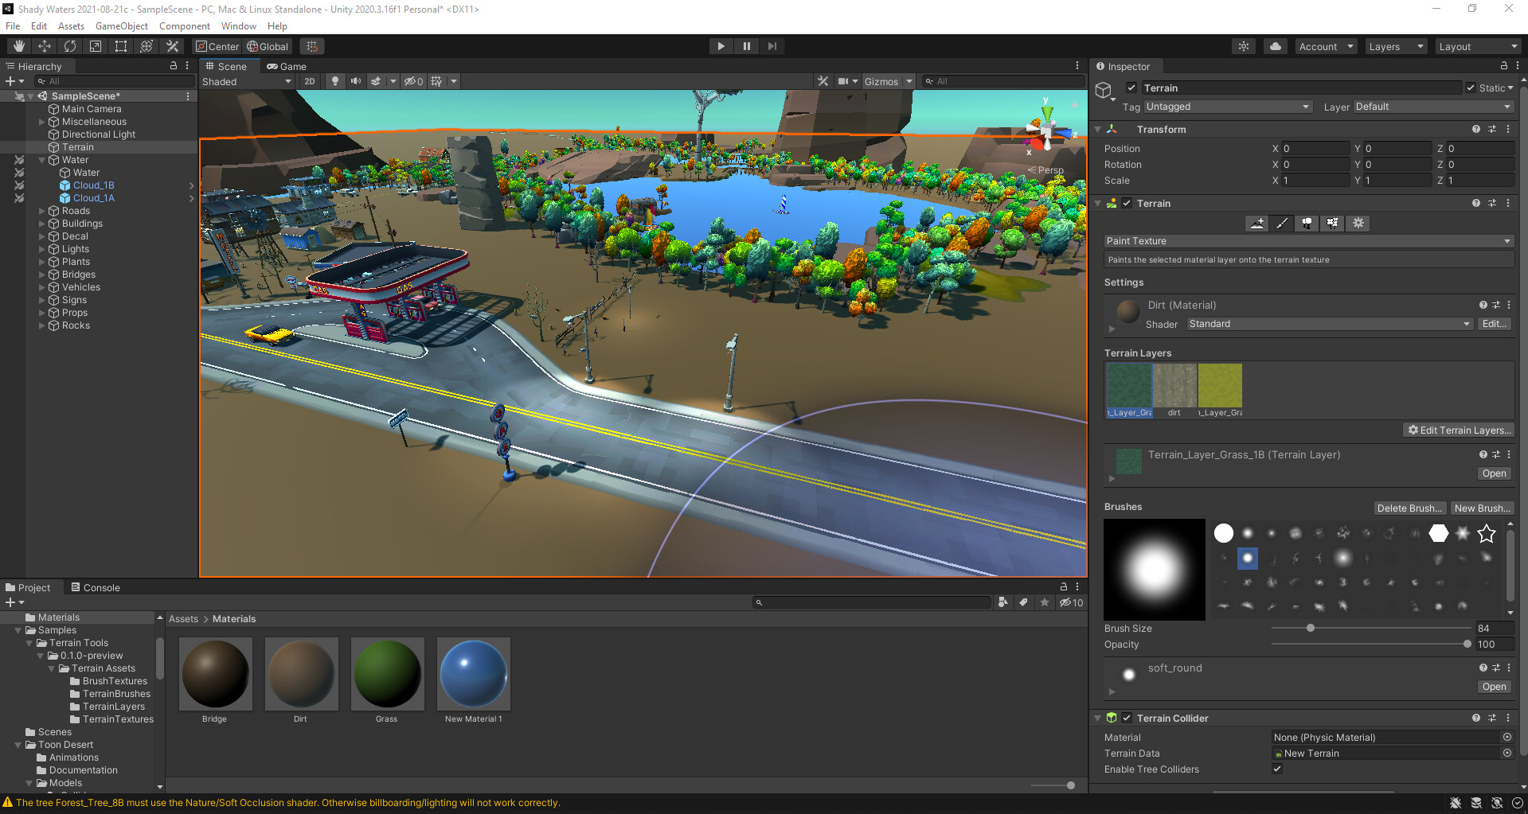The image size is (1528, 814).
Task: Select the Hand tool in the toolbar
Action: pyautogui.click(x=18, y=45)
